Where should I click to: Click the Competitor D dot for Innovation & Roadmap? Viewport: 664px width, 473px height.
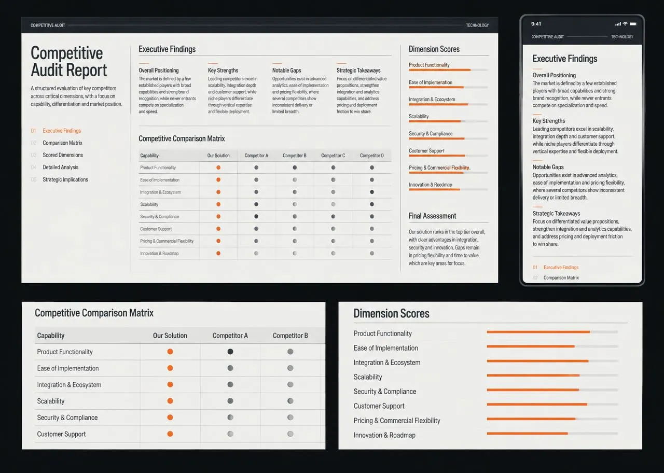point(372,254)
